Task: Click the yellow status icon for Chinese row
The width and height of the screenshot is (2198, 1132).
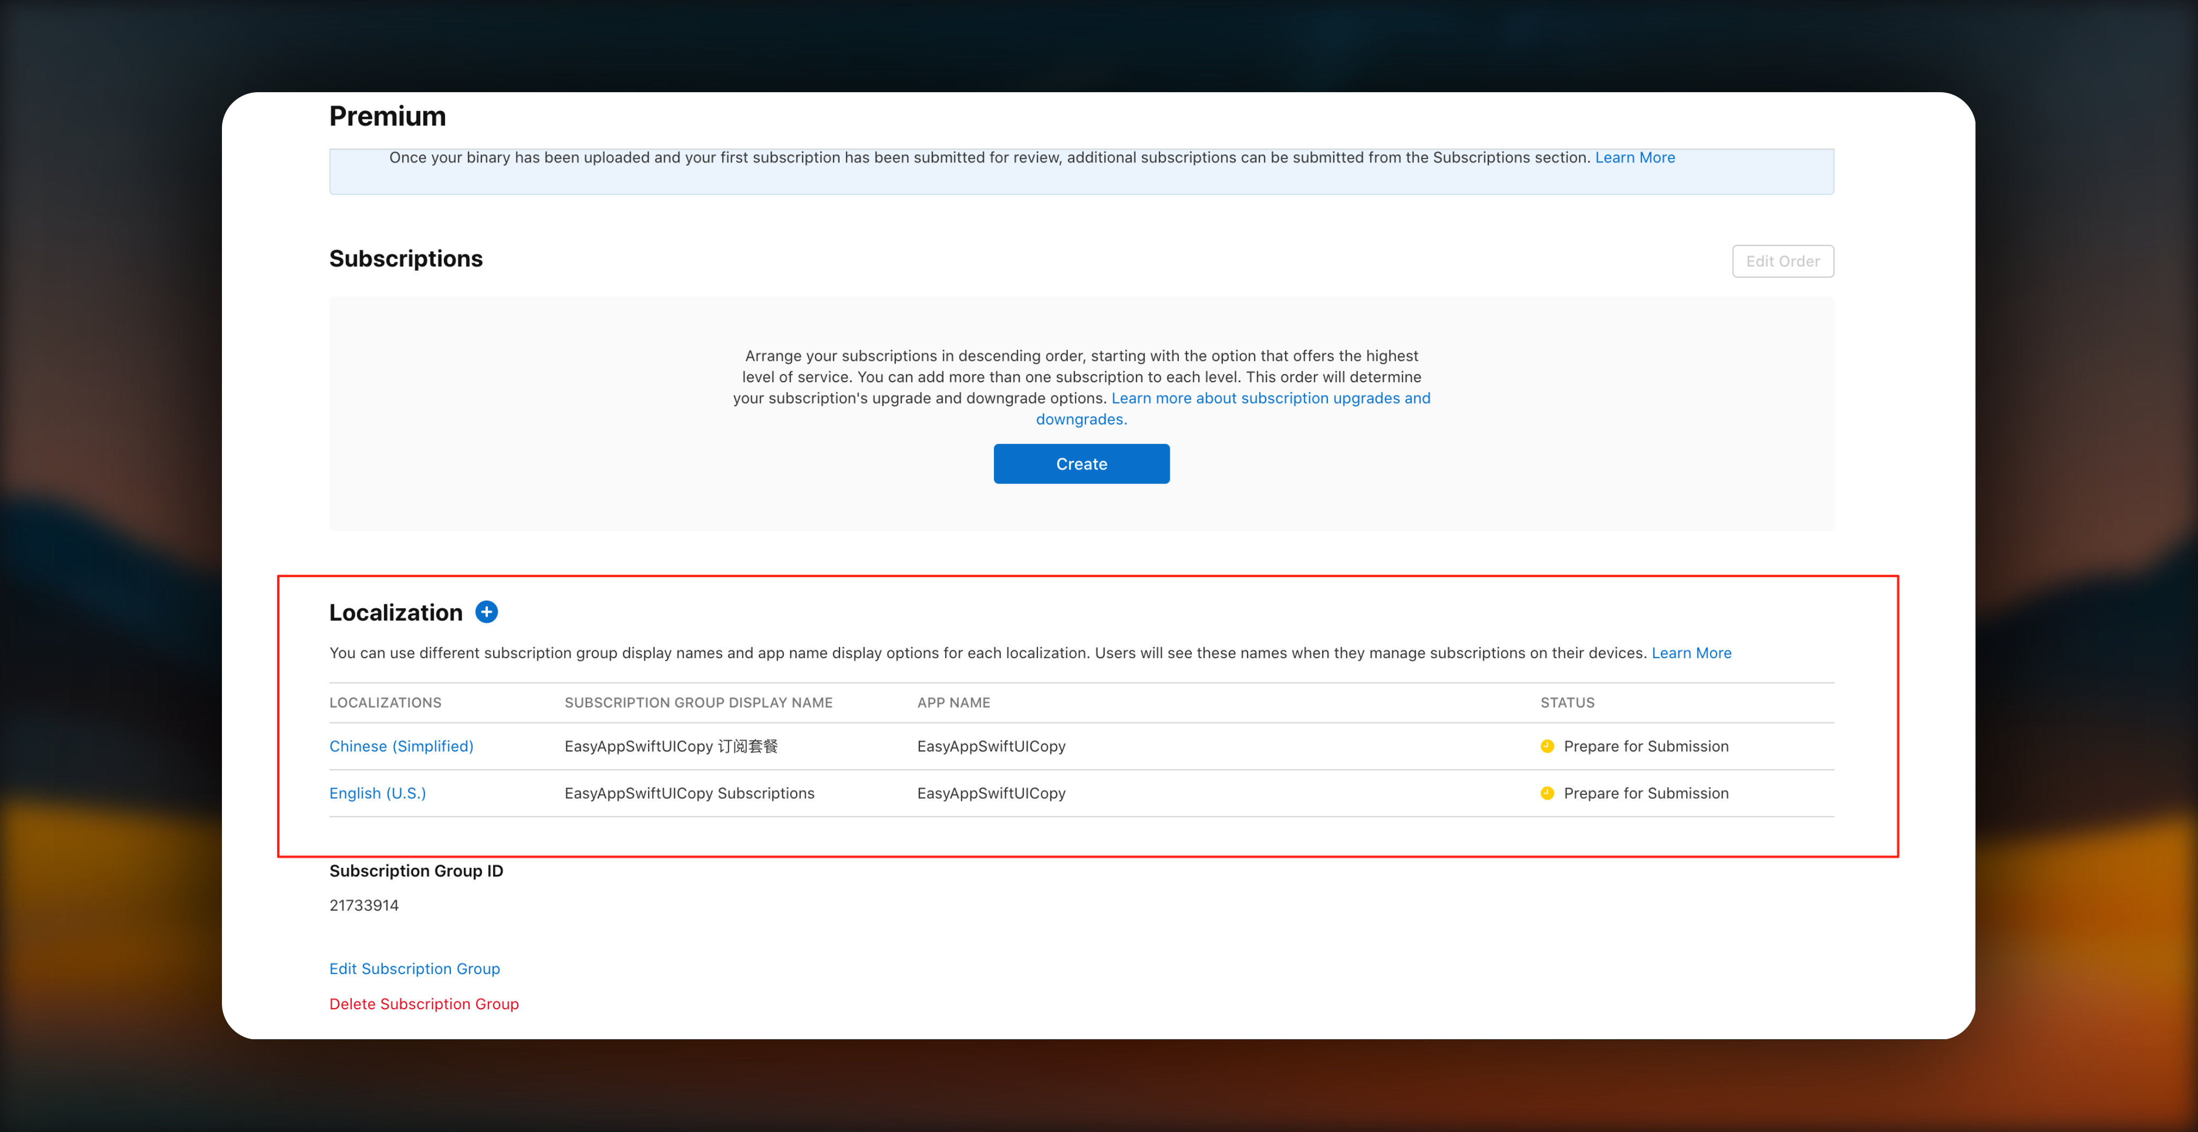Action: pyautogui.click(x=1547, y=747)
